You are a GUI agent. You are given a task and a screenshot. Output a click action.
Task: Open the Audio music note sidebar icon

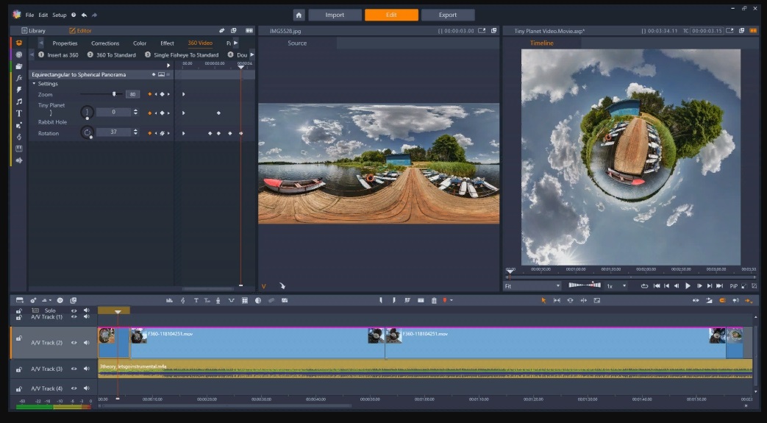click(19, 102)
